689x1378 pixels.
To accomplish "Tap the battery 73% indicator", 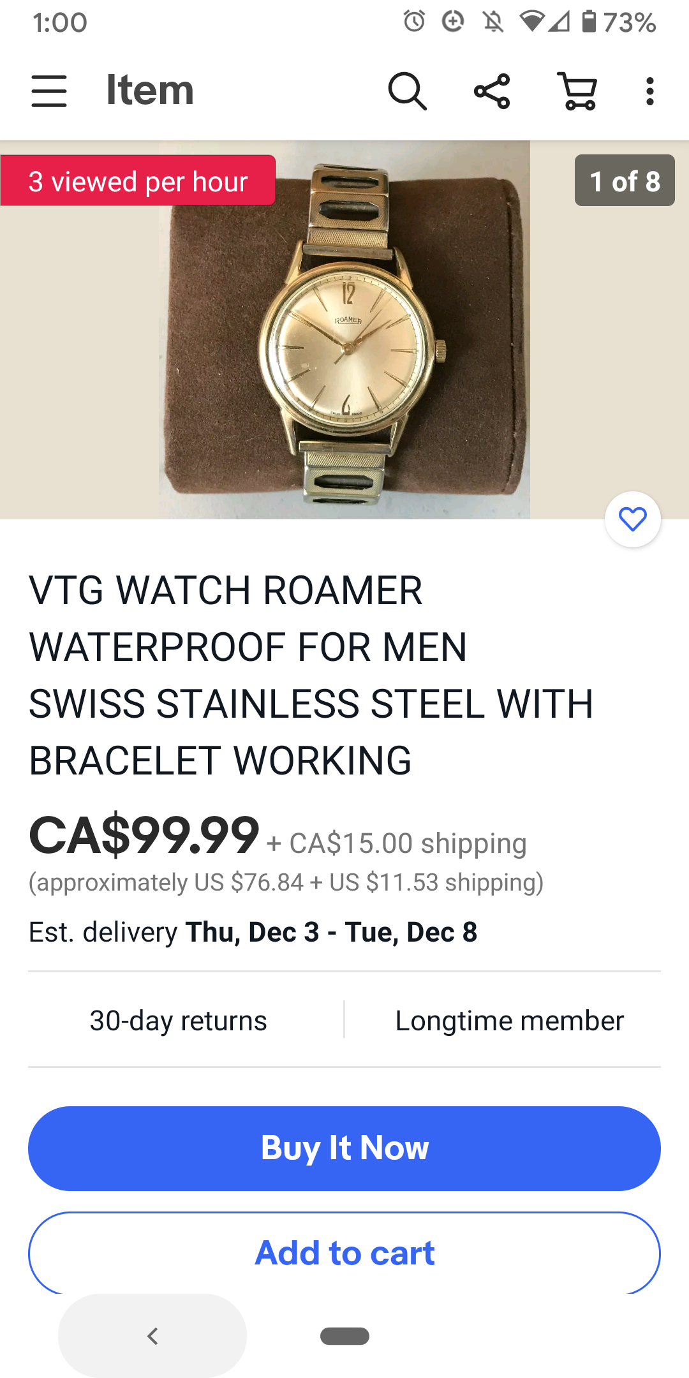I will [619, 22].
